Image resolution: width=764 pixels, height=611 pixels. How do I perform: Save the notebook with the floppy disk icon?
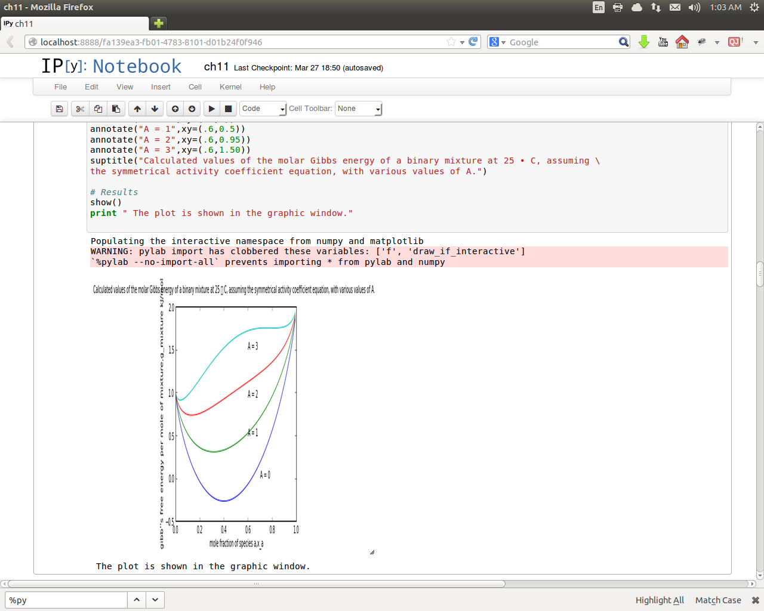[x=59, y=109]
